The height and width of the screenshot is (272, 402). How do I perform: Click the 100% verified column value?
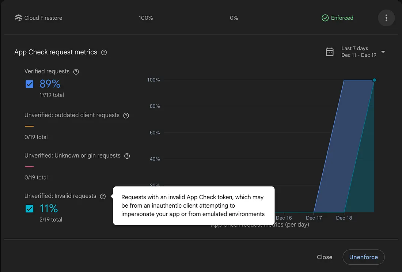pos(145,18)
